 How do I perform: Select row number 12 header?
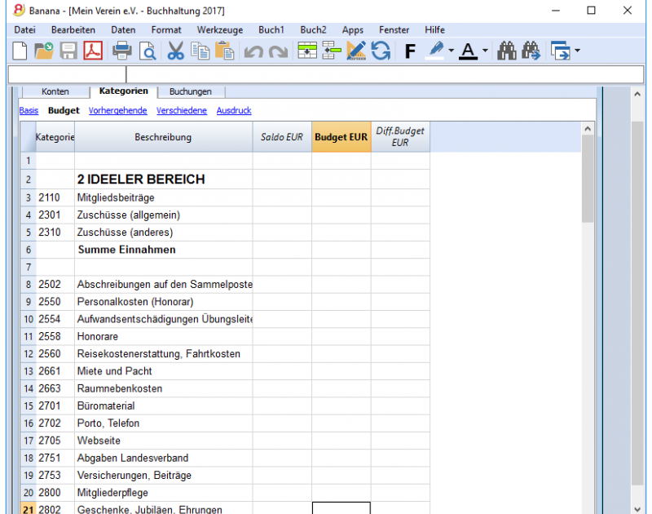pos(29,354)
